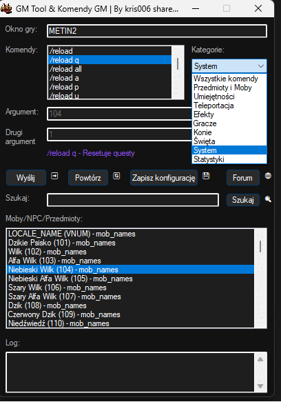Select Niebieski Alfa Wilk (105) row
281x402 pixels.
pos(131,279)
